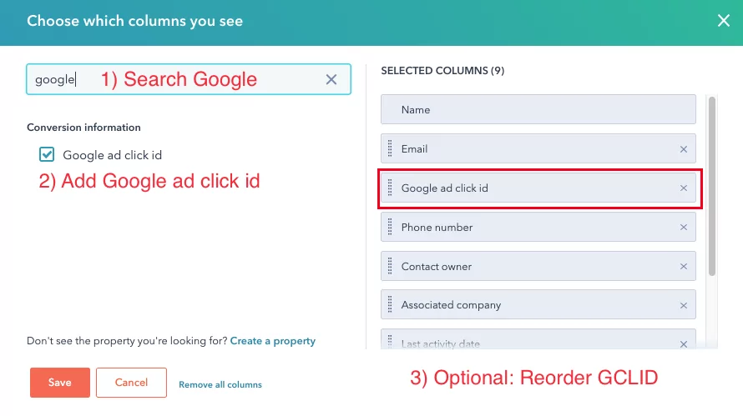Remove the Google ad click id column
The height and width of the screenshot is (416, 743).
(x=683, y=188)
